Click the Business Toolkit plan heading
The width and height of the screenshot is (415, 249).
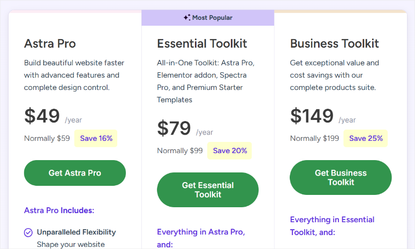(334, 43)
